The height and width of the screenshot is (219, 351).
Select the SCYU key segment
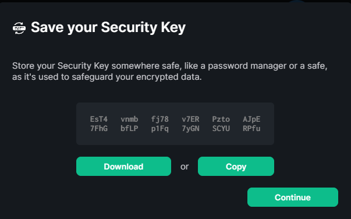point(221,129)
